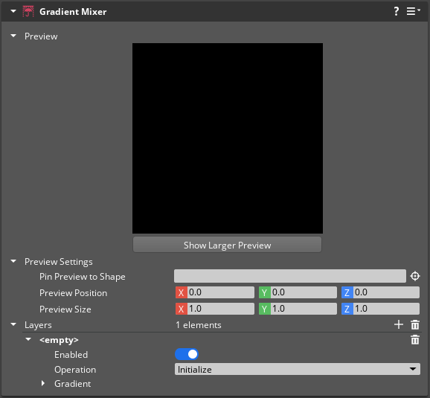Viewport: 430px width, 398px height.
Task: Open the Gradient Mixer help question mark
Action: [397, 11]
